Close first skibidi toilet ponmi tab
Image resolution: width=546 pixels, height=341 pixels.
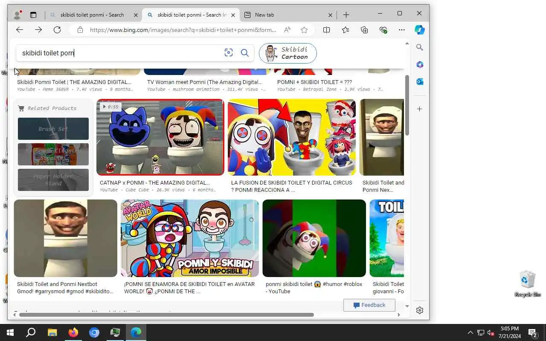point(136,15)
